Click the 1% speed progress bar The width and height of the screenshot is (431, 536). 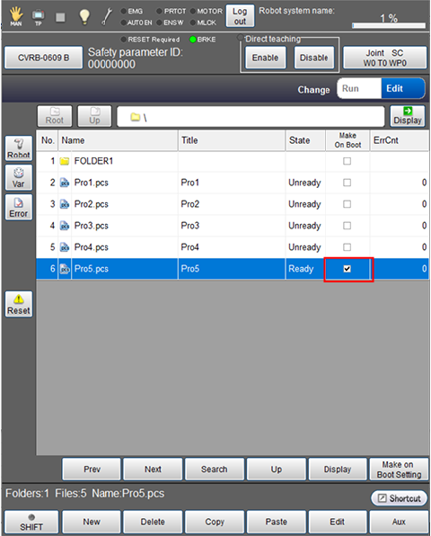(x=389, y=25)
